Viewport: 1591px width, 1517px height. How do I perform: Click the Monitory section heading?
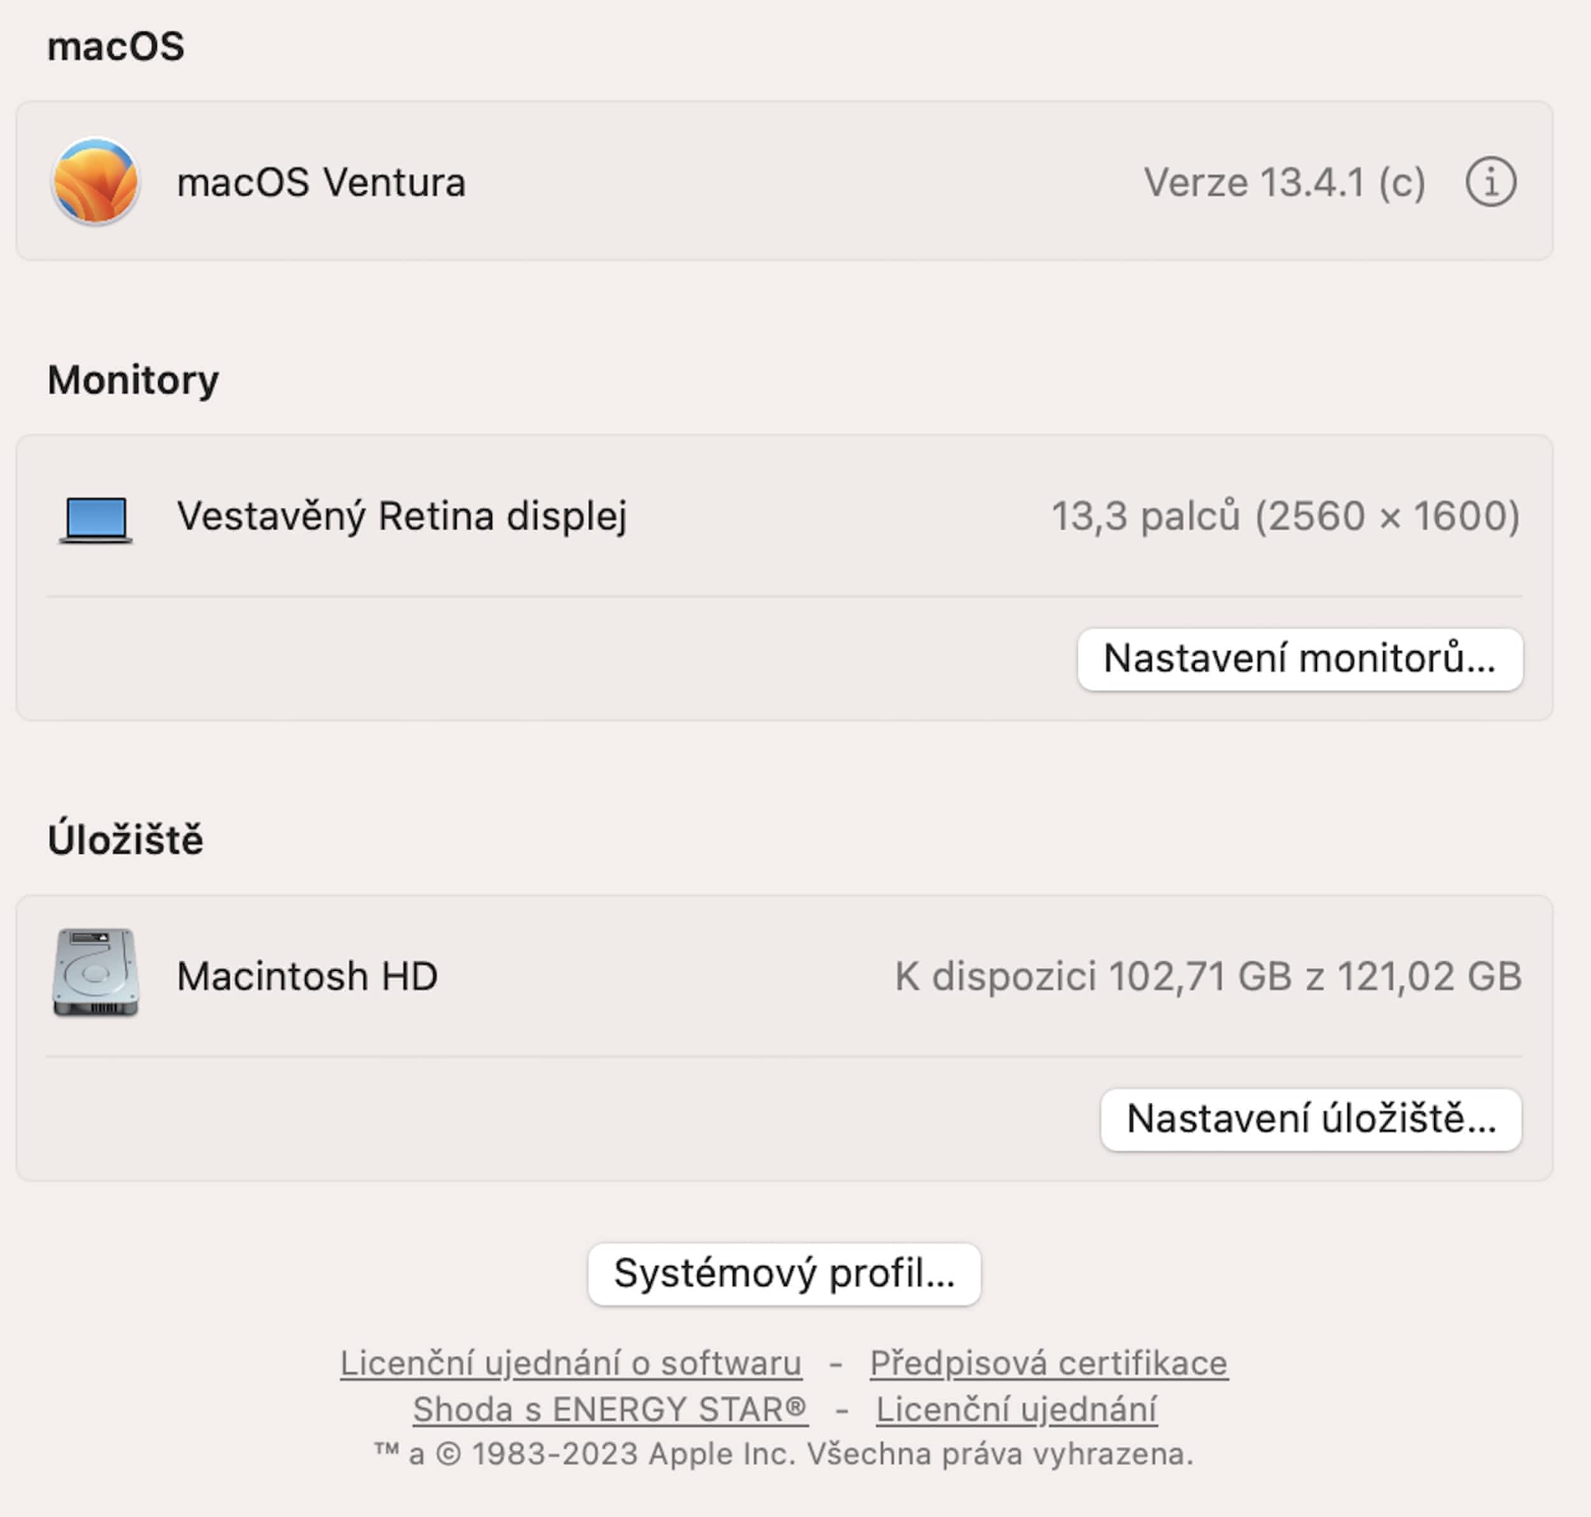coord(133,380)
